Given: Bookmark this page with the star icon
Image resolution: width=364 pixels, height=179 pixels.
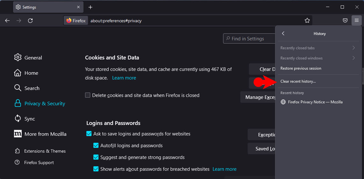Looking at the screenshot, I should coord(307,21).
